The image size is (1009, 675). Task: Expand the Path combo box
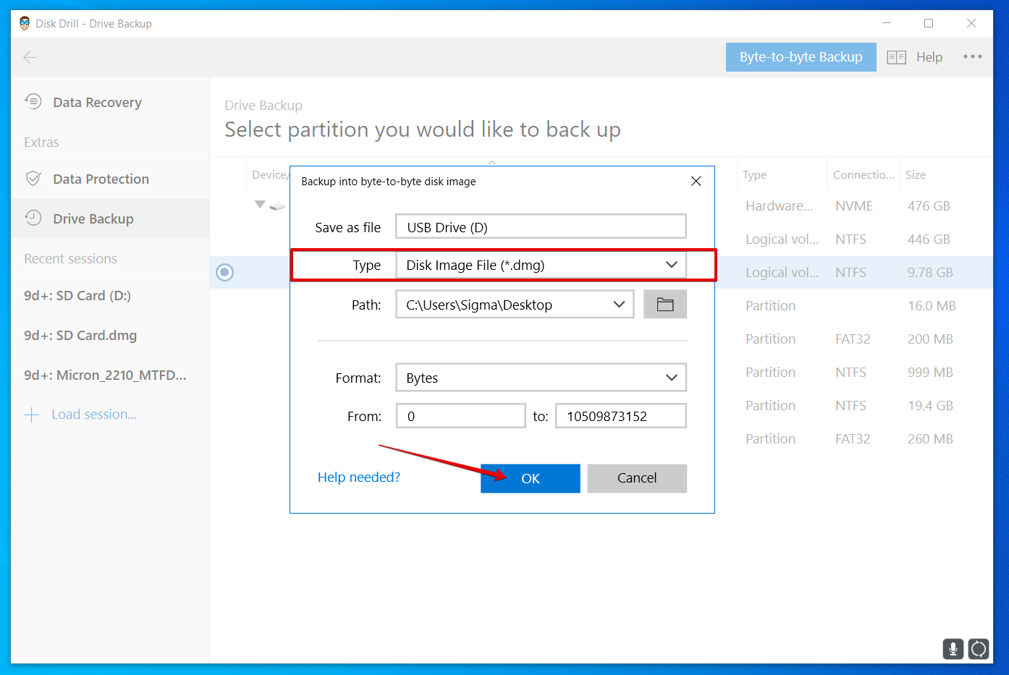pyautogui.click(x=515, y=305)
